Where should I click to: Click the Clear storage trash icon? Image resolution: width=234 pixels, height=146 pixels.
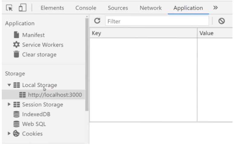pos(16,54)
